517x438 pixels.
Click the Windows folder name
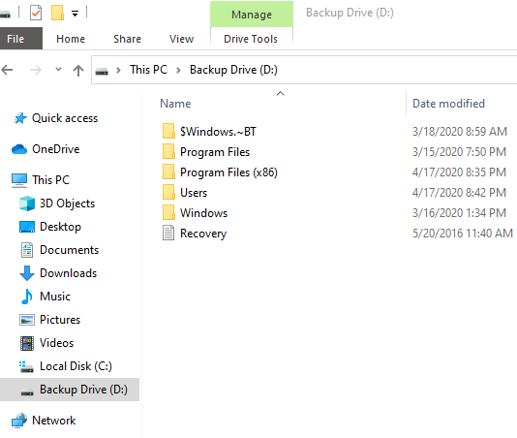click(x=203, y=213)
